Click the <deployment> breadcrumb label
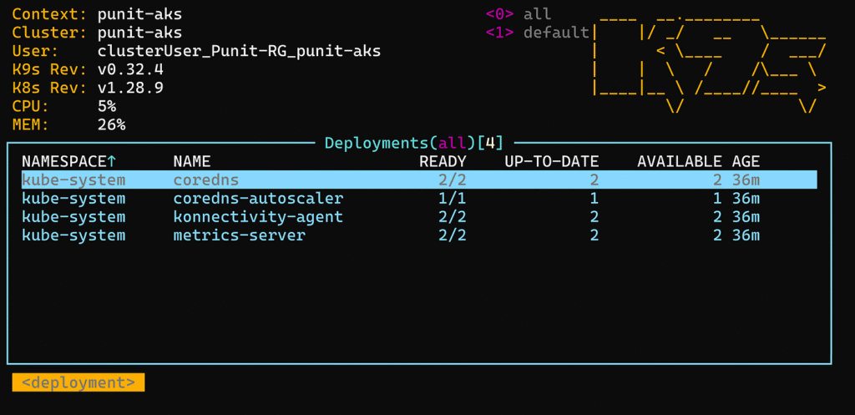855x415 pixels. (78, 382)
